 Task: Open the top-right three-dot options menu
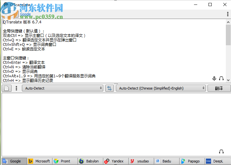[x=228, y=14]
